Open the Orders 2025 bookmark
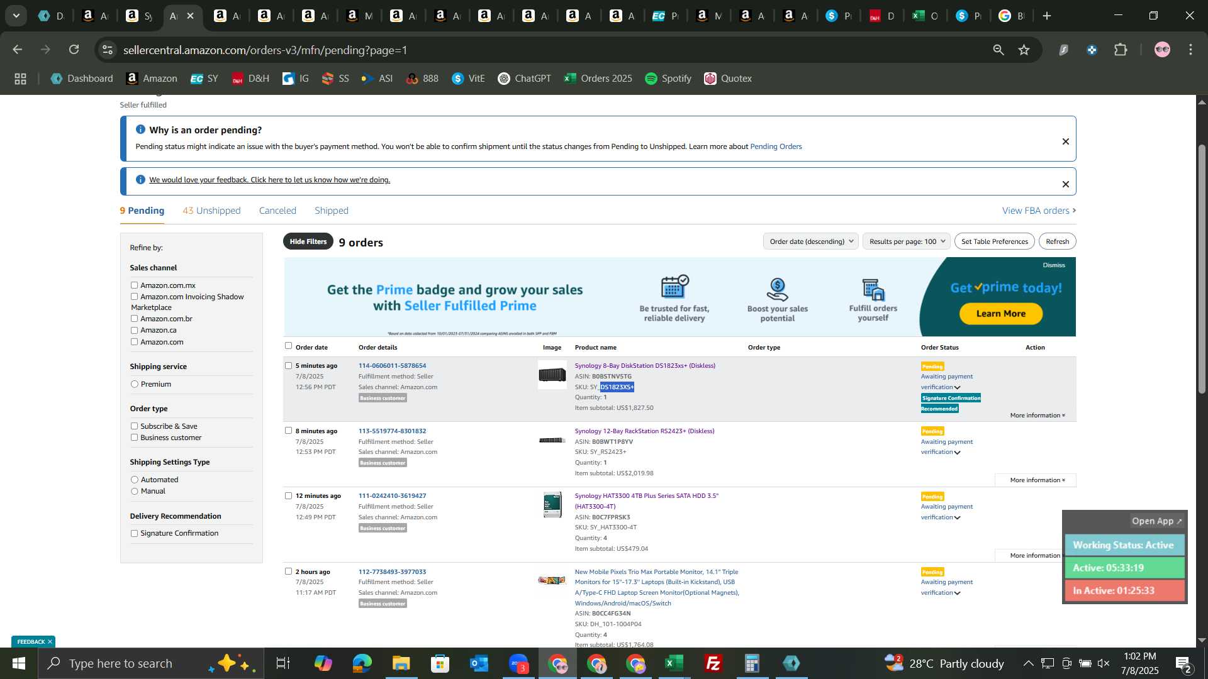Viewport: 1208px width, 679px height. [x=598, y=79]
